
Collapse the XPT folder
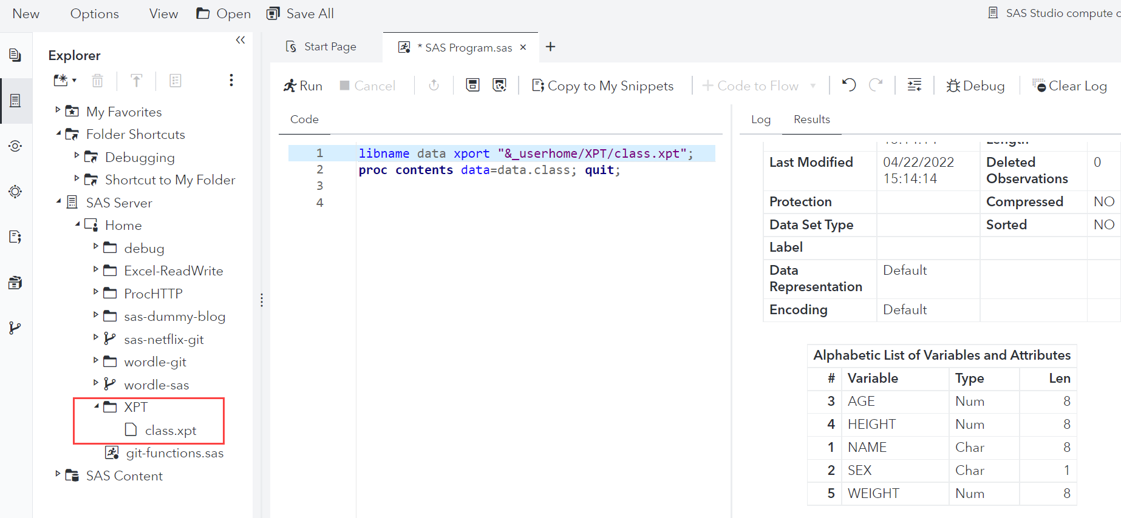(96, 406)
